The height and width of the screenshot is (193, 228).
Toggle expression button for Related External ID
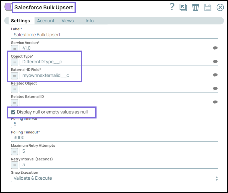(15, 102)
